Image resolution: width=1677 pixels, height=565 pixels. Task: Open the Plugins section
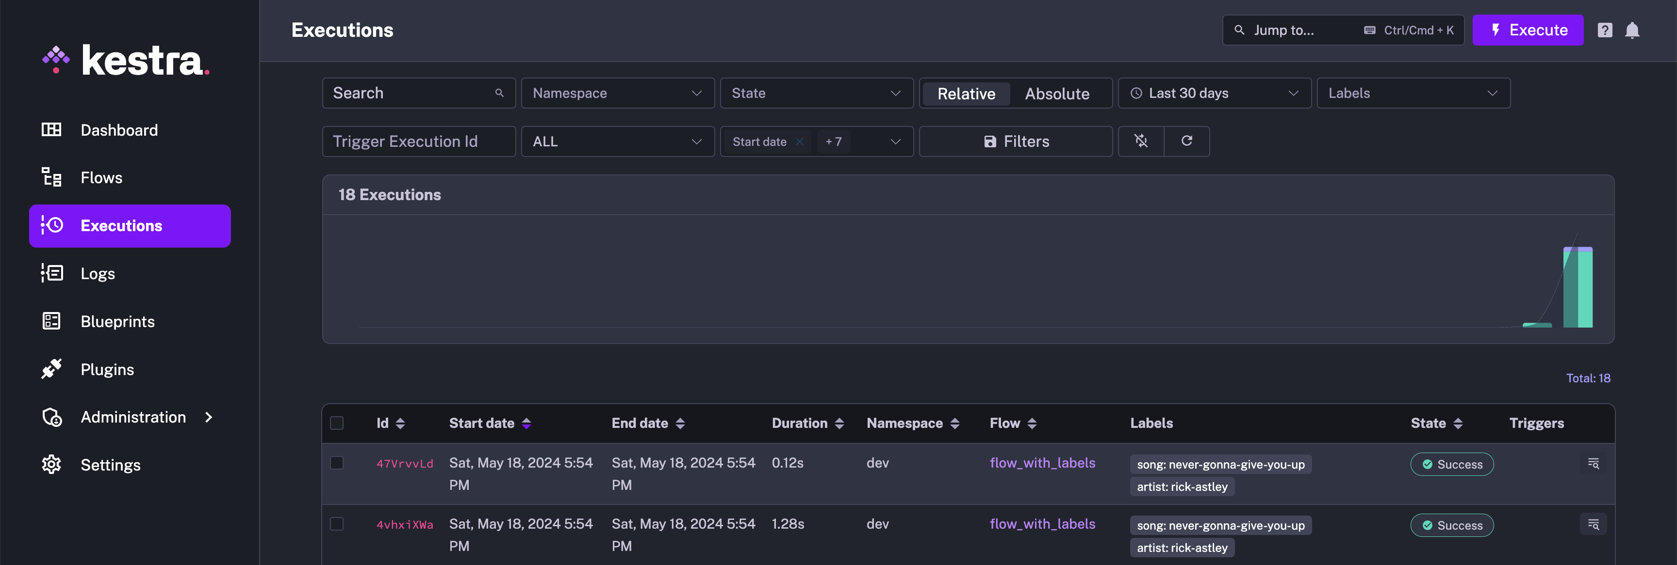click(x=107, y=368)
